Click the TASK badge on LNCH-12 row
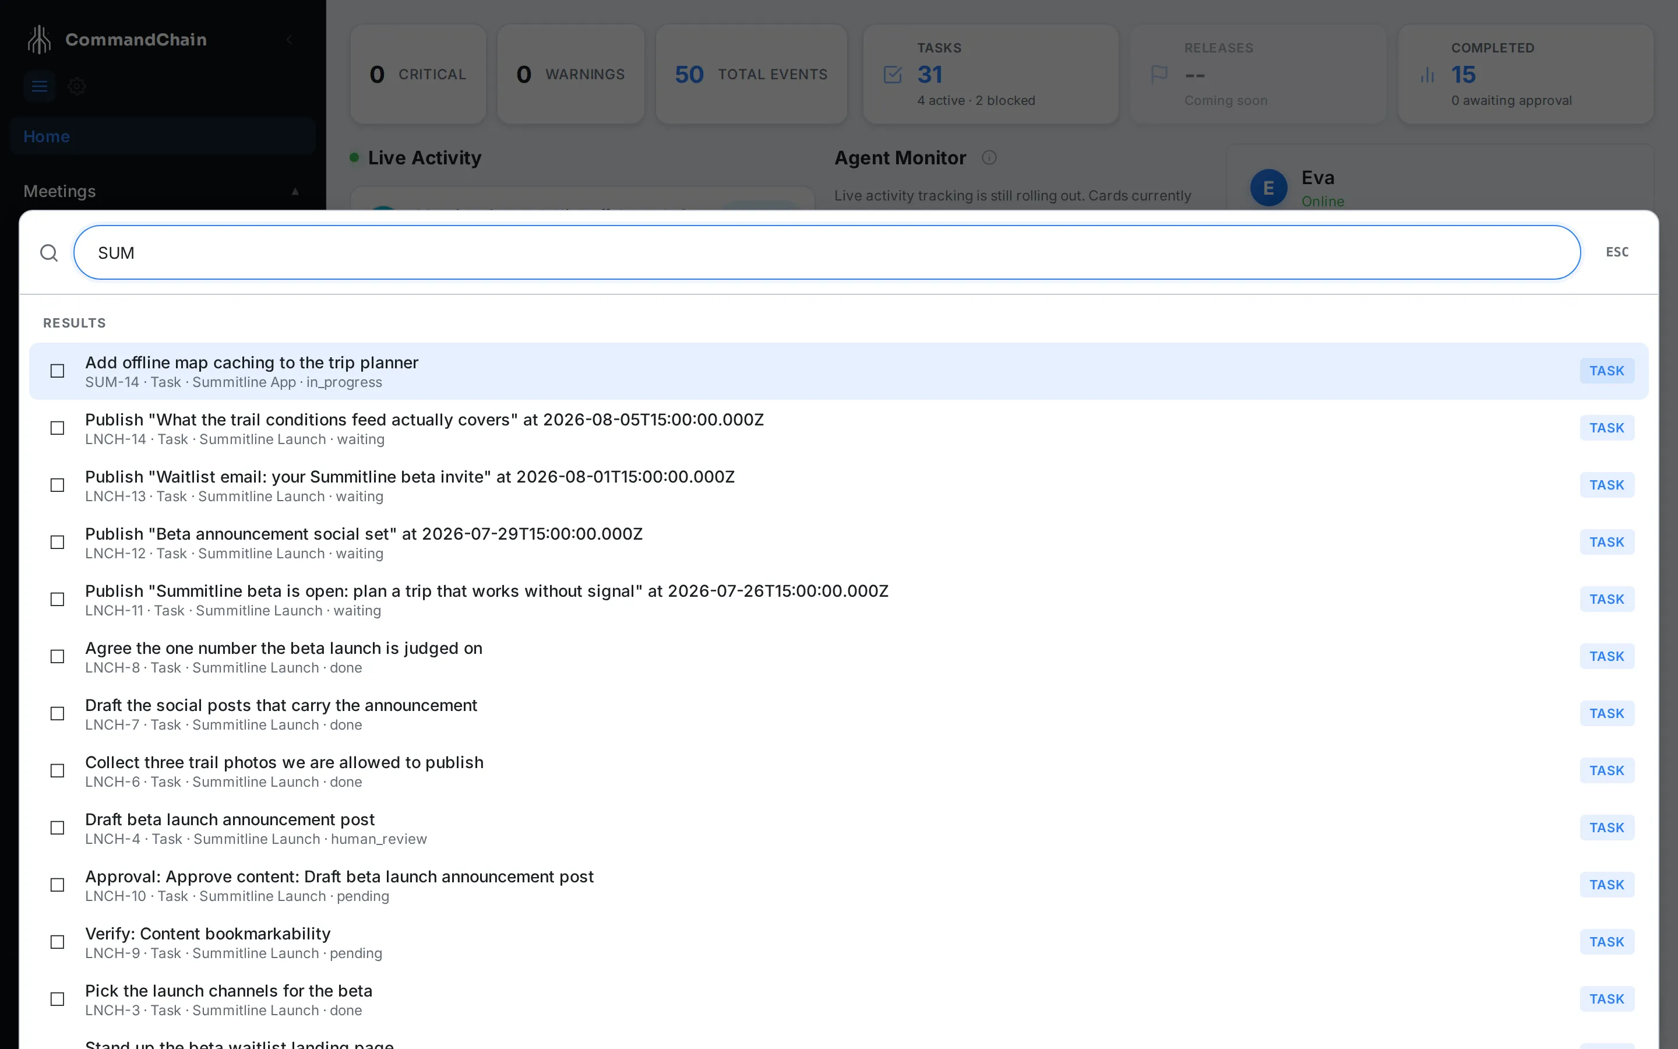The width and height of the screenshot is (1678, 1049). coord(1606,542)
